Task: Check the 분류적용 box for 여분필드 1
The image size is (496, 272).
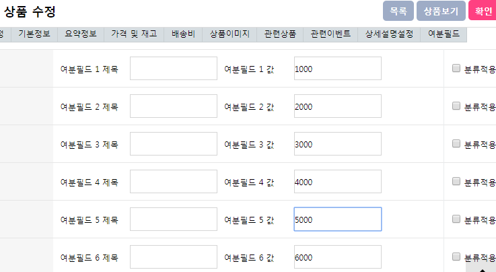Action: [x=456, y=68]
